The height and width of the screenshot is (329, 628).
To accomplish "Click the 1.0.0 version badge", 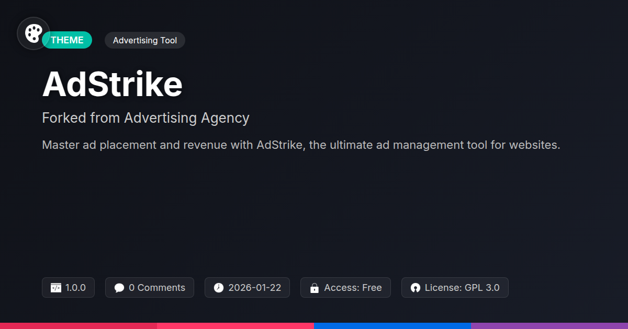I will tap(68, 288).
